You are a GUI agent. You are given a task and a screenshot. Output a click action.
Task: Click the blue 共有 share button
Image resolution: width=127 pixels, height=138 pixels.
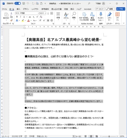coord(121,9)
